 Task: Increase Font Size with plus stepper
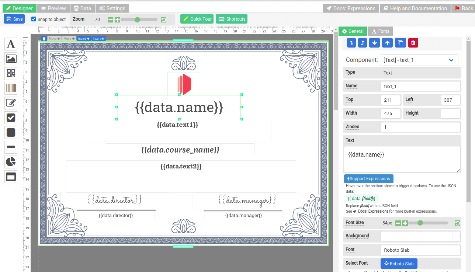coord(405,223)
